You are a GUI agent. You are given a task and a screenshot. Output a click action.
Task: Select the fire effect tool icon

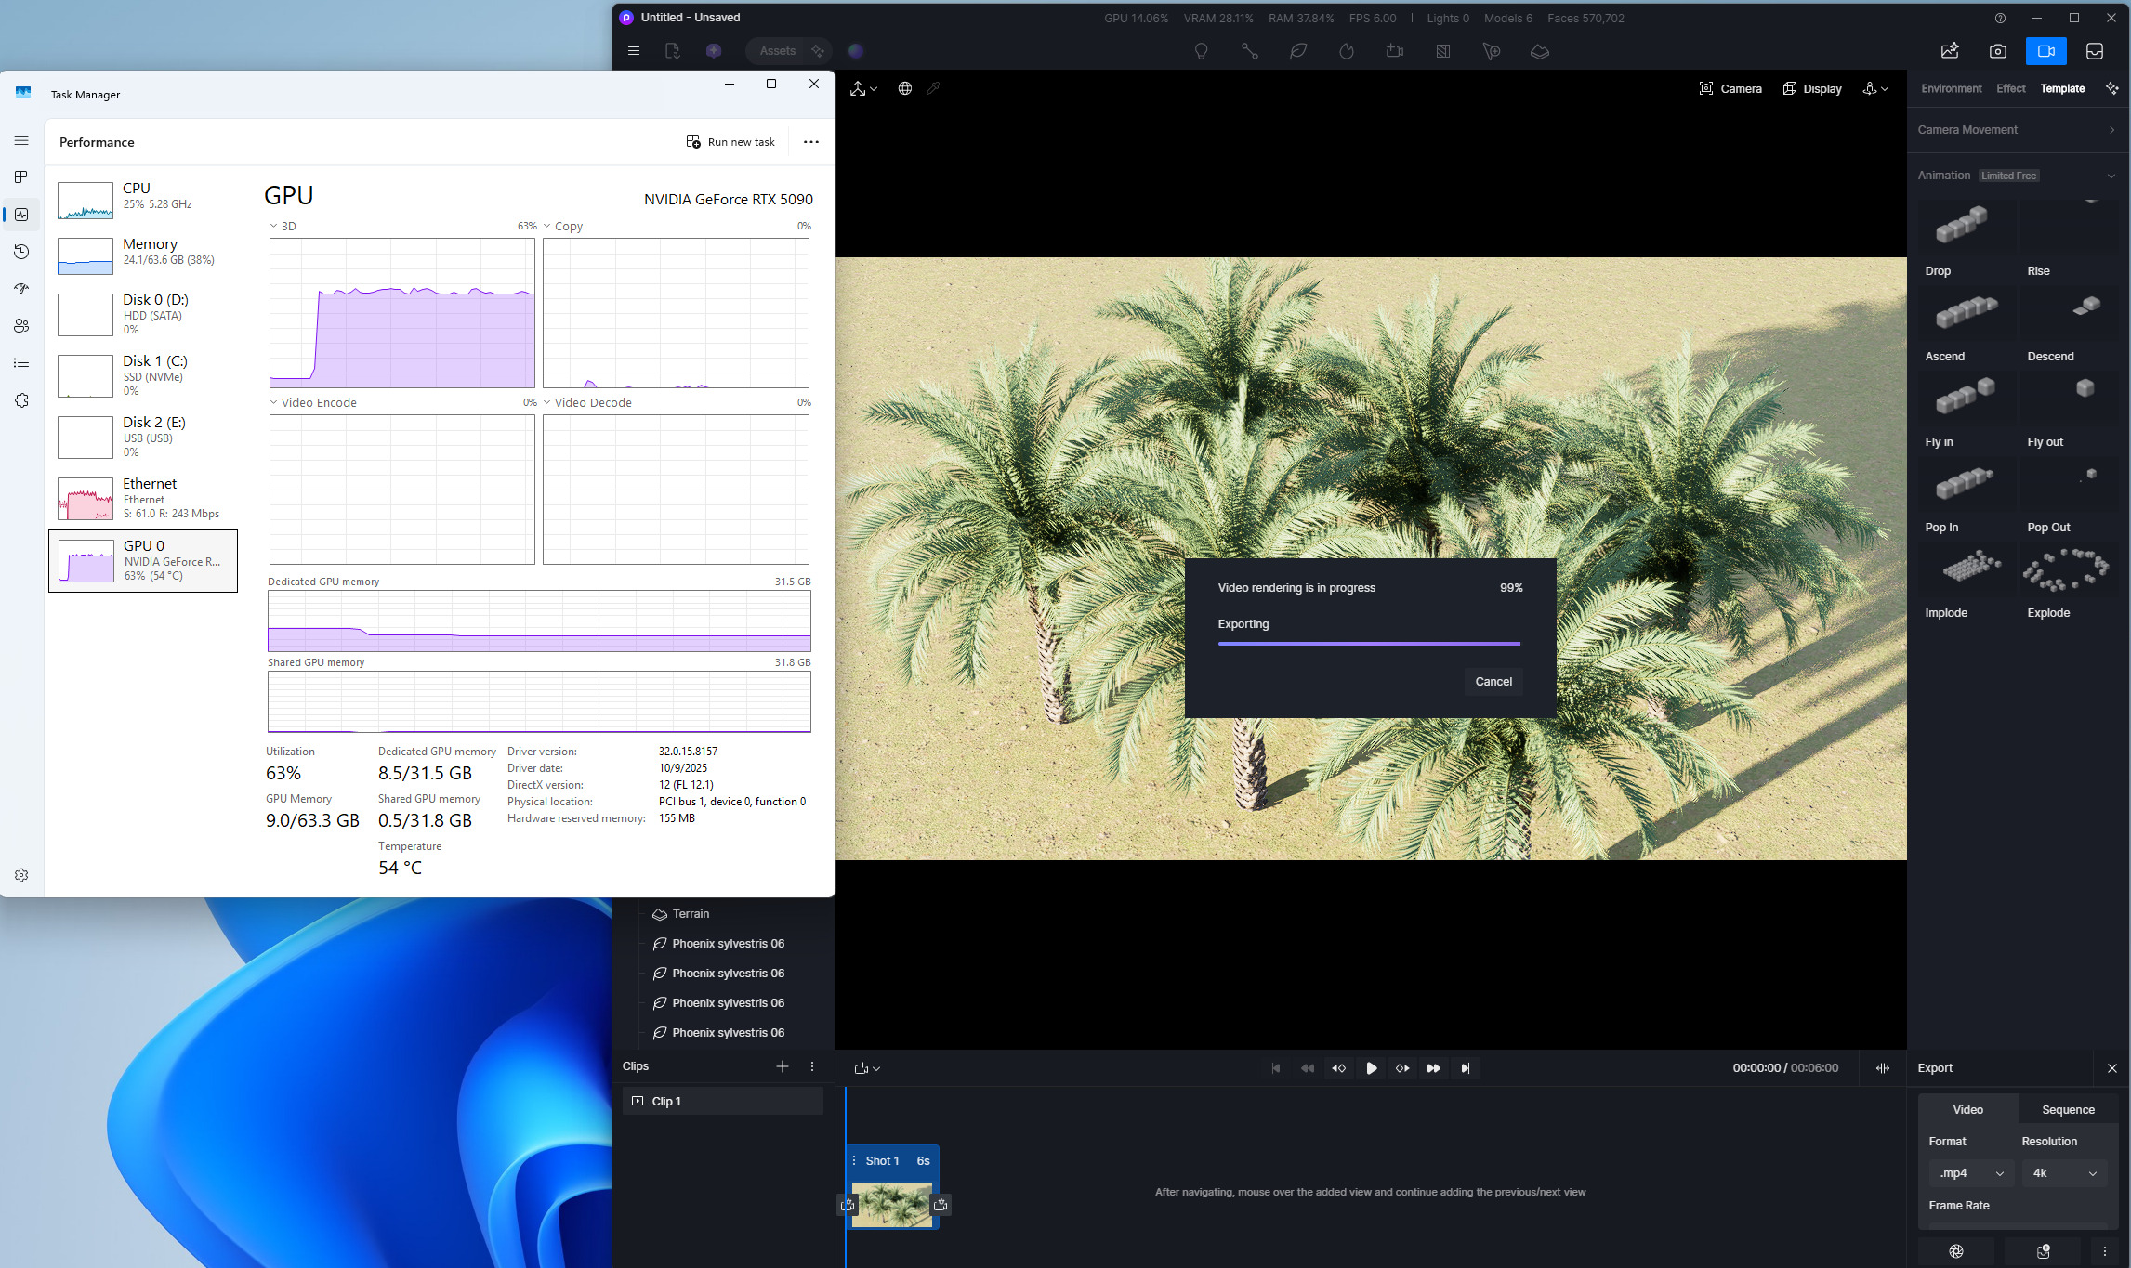tap(1346, 51)
